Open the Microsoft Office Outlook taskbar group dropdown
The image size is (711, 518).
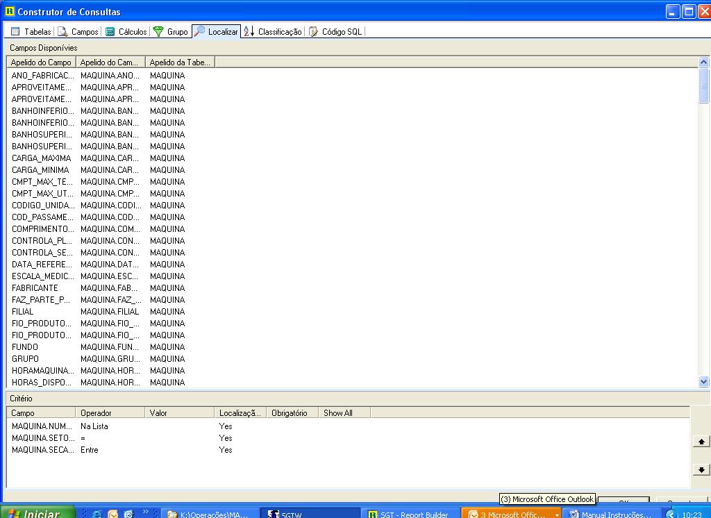click(x=556, y=515)
